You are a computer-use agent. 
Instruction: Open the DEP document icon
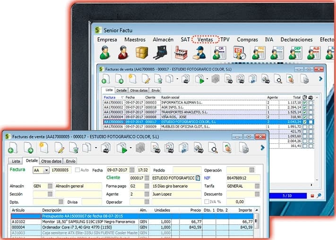pyautogui.click(x=295, y=52)
